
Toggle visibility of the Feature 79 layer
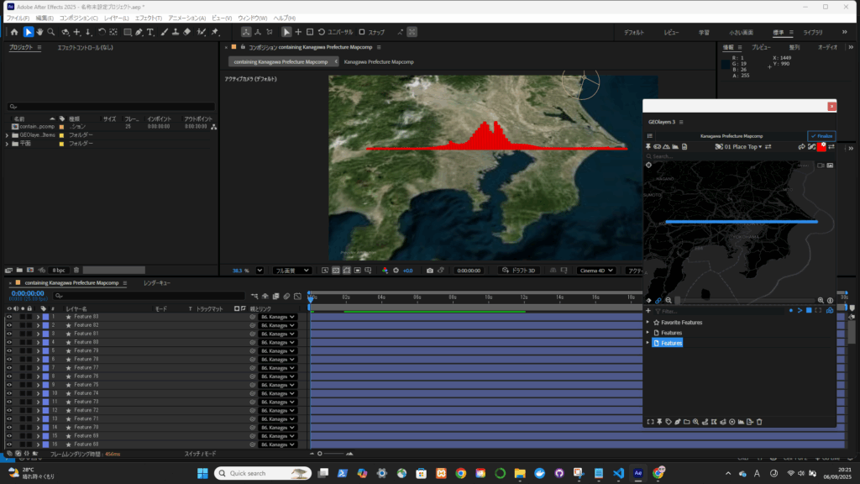tap(9, 350)
